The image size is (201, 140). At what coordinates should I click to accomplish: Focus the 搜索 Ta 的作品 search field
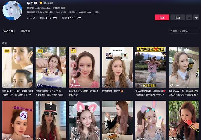pyautogui.click(x=185, y=31)
